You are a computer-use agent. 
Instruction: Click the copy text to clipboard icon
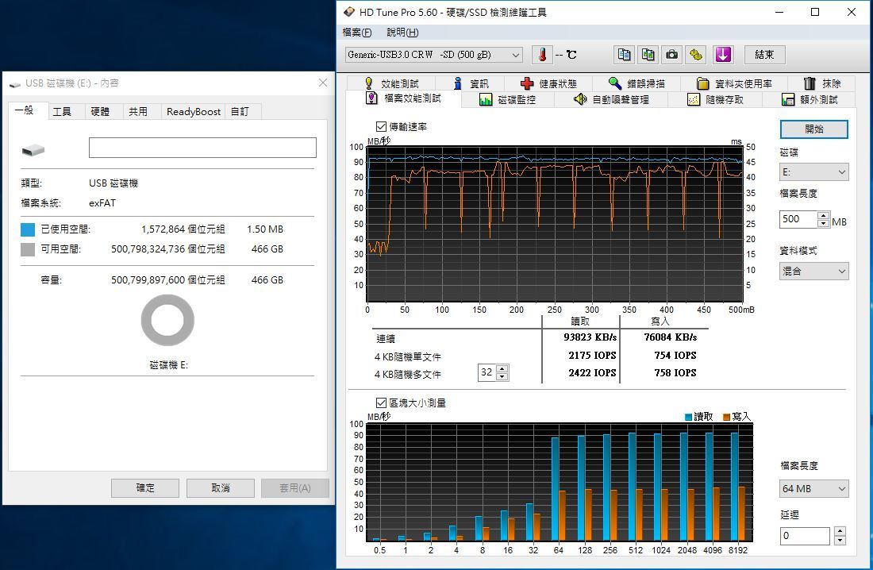[x=625, y=55]
